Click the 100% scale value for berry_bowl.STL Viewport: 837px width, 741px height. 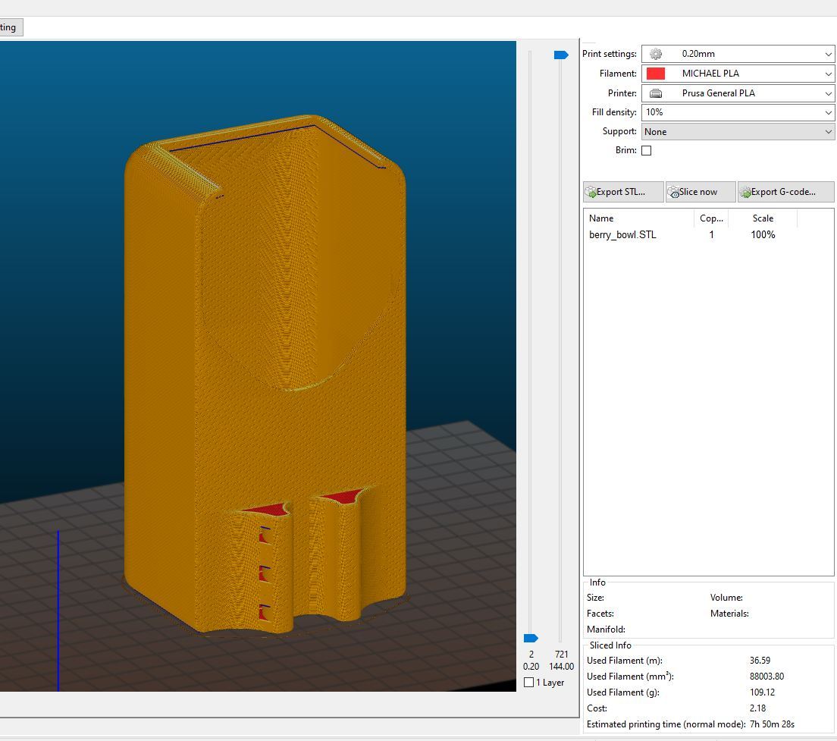pyautogui.click(x=763, y=235)
